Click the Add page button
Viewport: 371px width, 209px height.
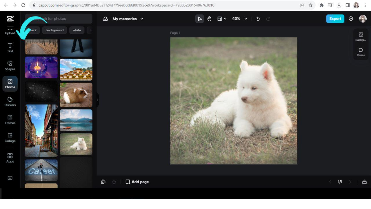pyautogui.click(x=137, y=182)
